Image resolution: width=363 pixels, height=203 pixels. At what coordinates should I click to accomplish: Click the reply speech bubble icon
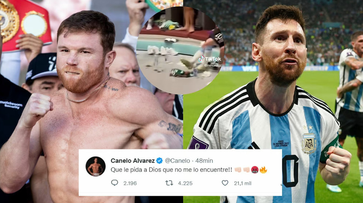[114, 183]
